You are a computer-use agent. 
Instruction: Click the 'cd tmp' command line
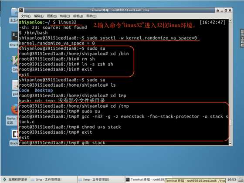tap(72, 95)
